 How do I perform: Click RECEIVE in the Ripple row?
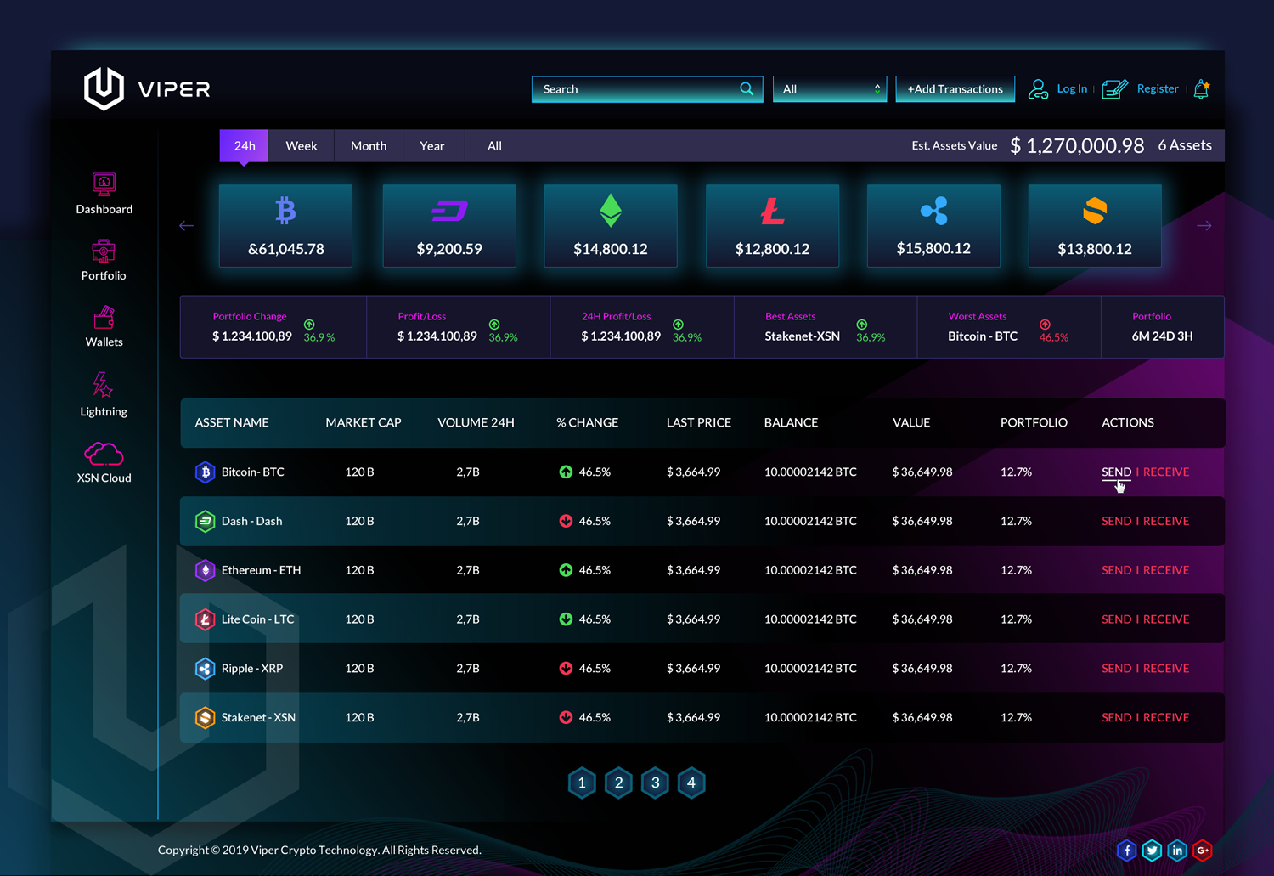(1166, 668)
